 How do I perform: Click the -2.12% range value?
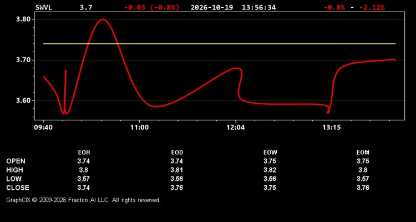point(372,7)
